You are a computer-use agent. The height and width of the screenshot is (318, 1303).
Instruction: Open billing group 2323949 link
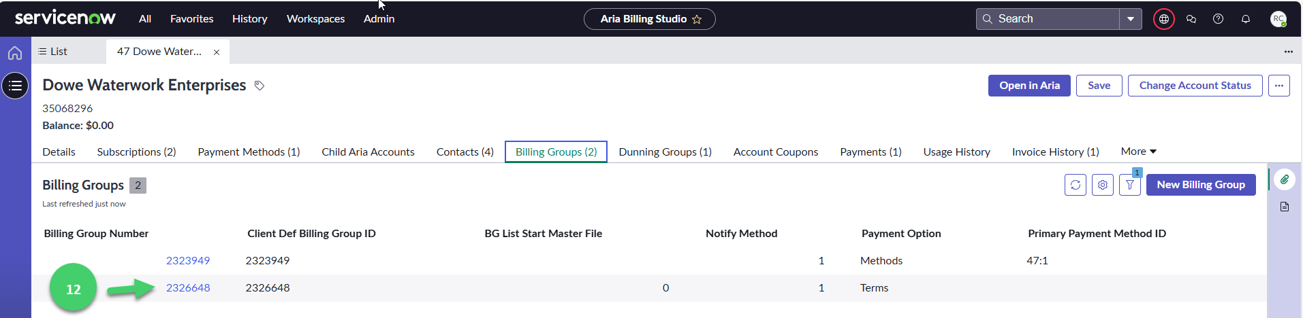pos(188,261)
